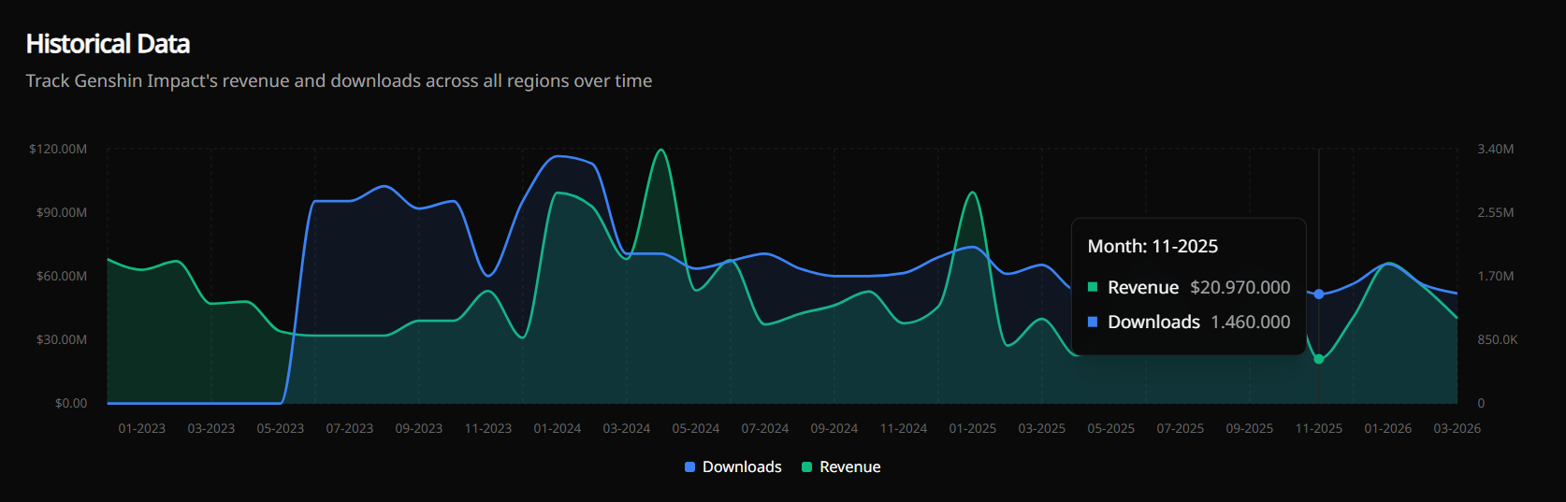Click the tooltip Downloads value 1.460.000
Viewport: 1566px width, 502px height.
[x=1251, y=322]
